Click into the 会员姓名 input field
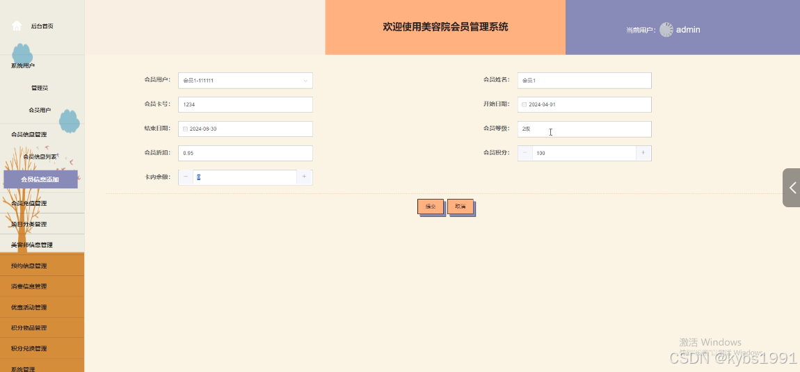 [584, 81]
